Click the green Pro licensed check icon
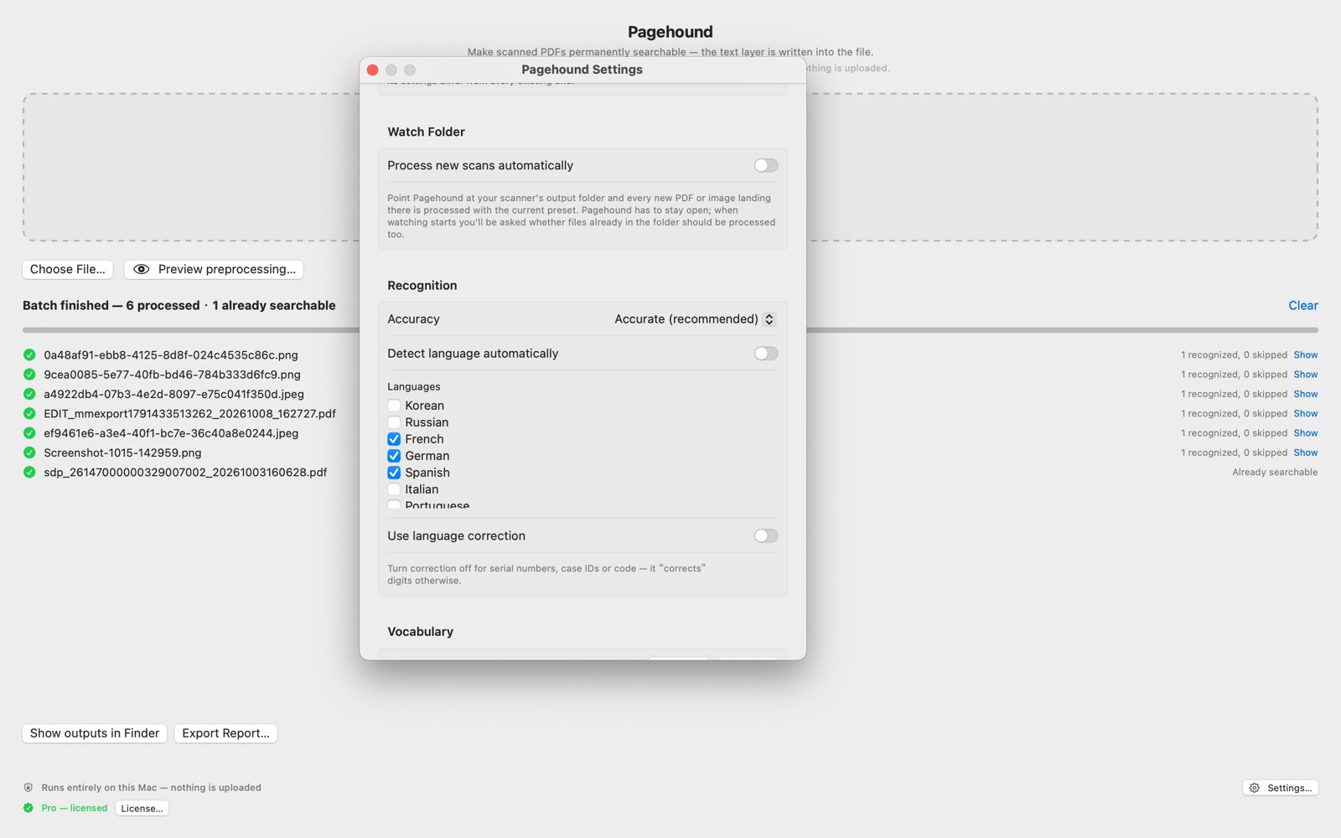The image size is (1341, 838). tap(28, 808)
